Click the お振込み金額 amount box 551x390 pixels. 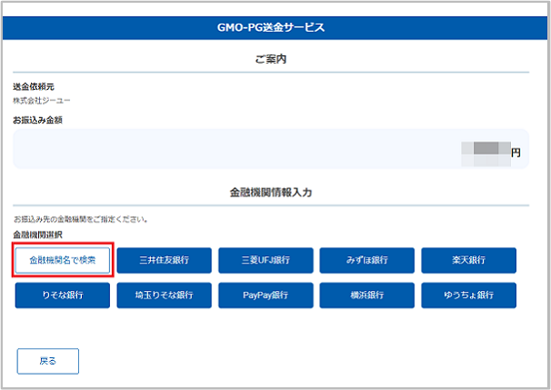pos(271,151)
